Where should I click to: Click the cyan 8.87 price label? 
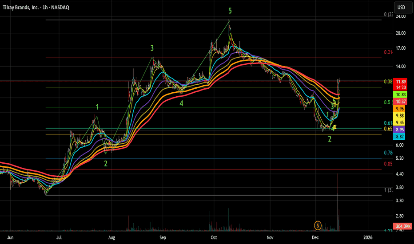[400, 136]
